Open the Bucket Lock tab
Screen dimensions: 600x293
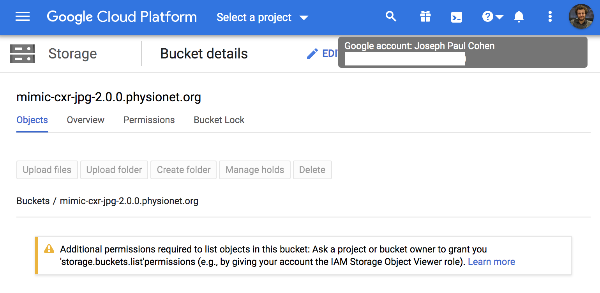click(x=219, y=120)
